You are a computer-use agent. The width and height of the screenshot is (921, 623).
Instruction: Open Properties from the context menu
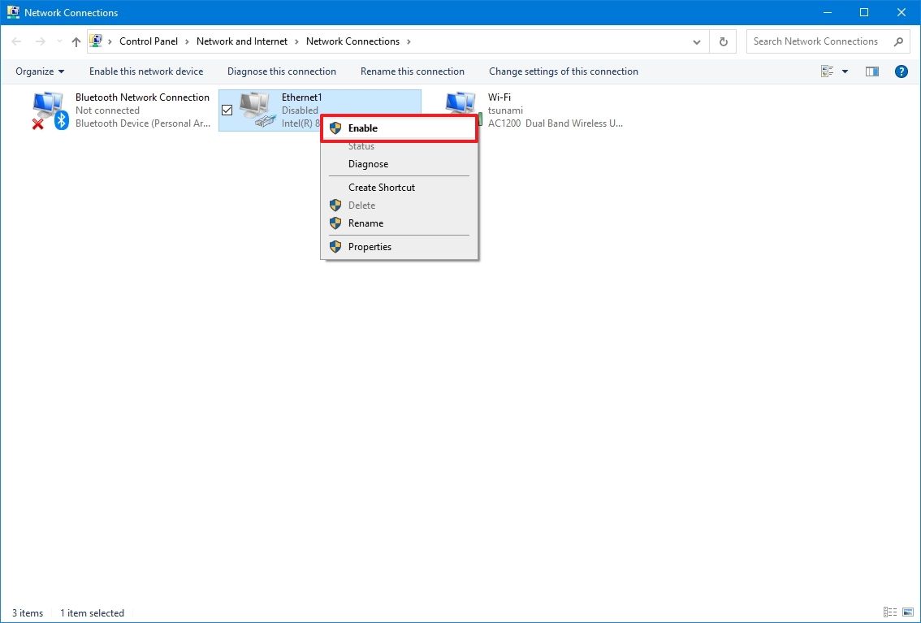click(x=370, y=246)
